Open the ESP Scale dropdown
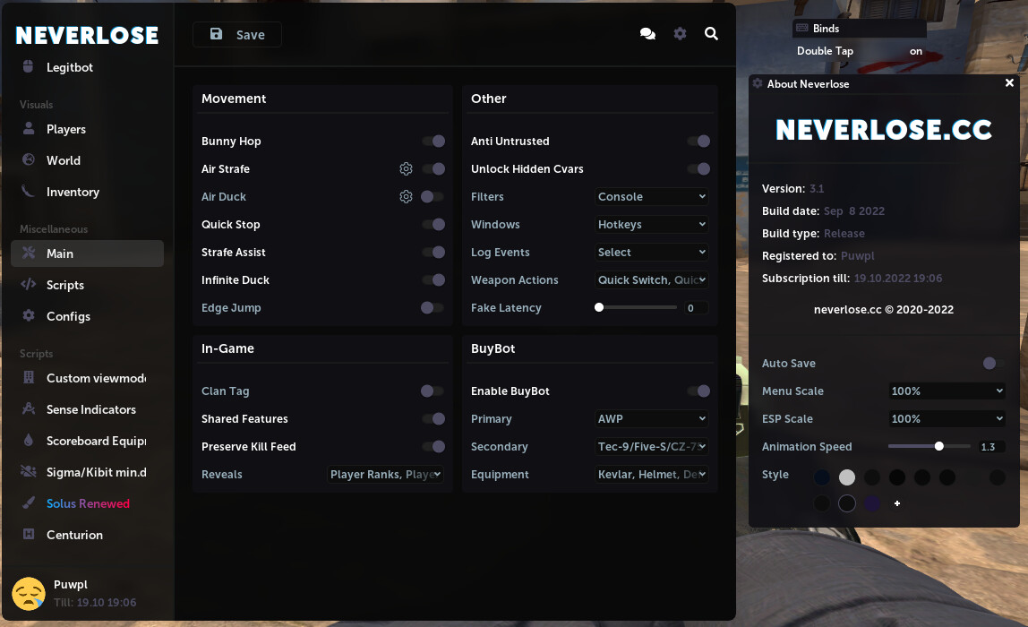The height and width of the screenshot is (627, 1028). coord(947,418)
